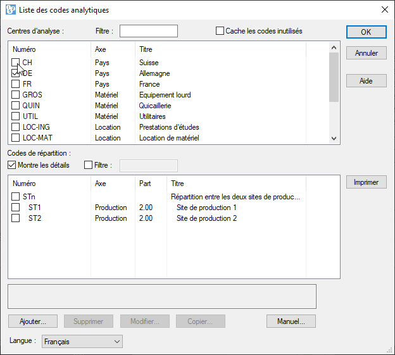The width and height of the screenshot is (395, 355).
Task: Check the CH code checkbox
Action: [x=15, y=63]
